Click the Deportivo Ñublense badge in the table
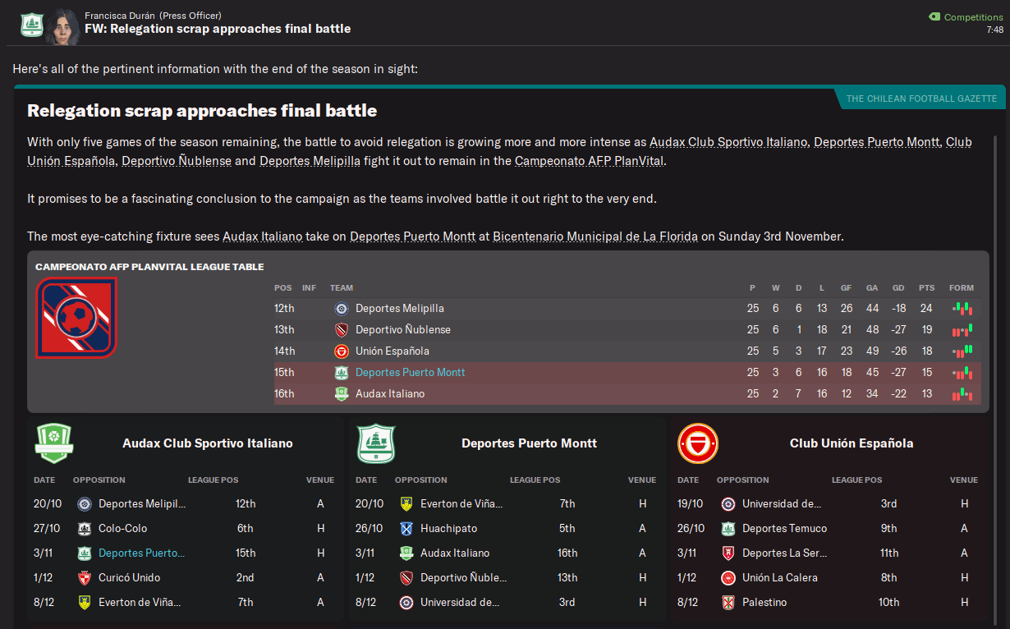Screen dimensions: 1010x629 [x=342, y=330]
